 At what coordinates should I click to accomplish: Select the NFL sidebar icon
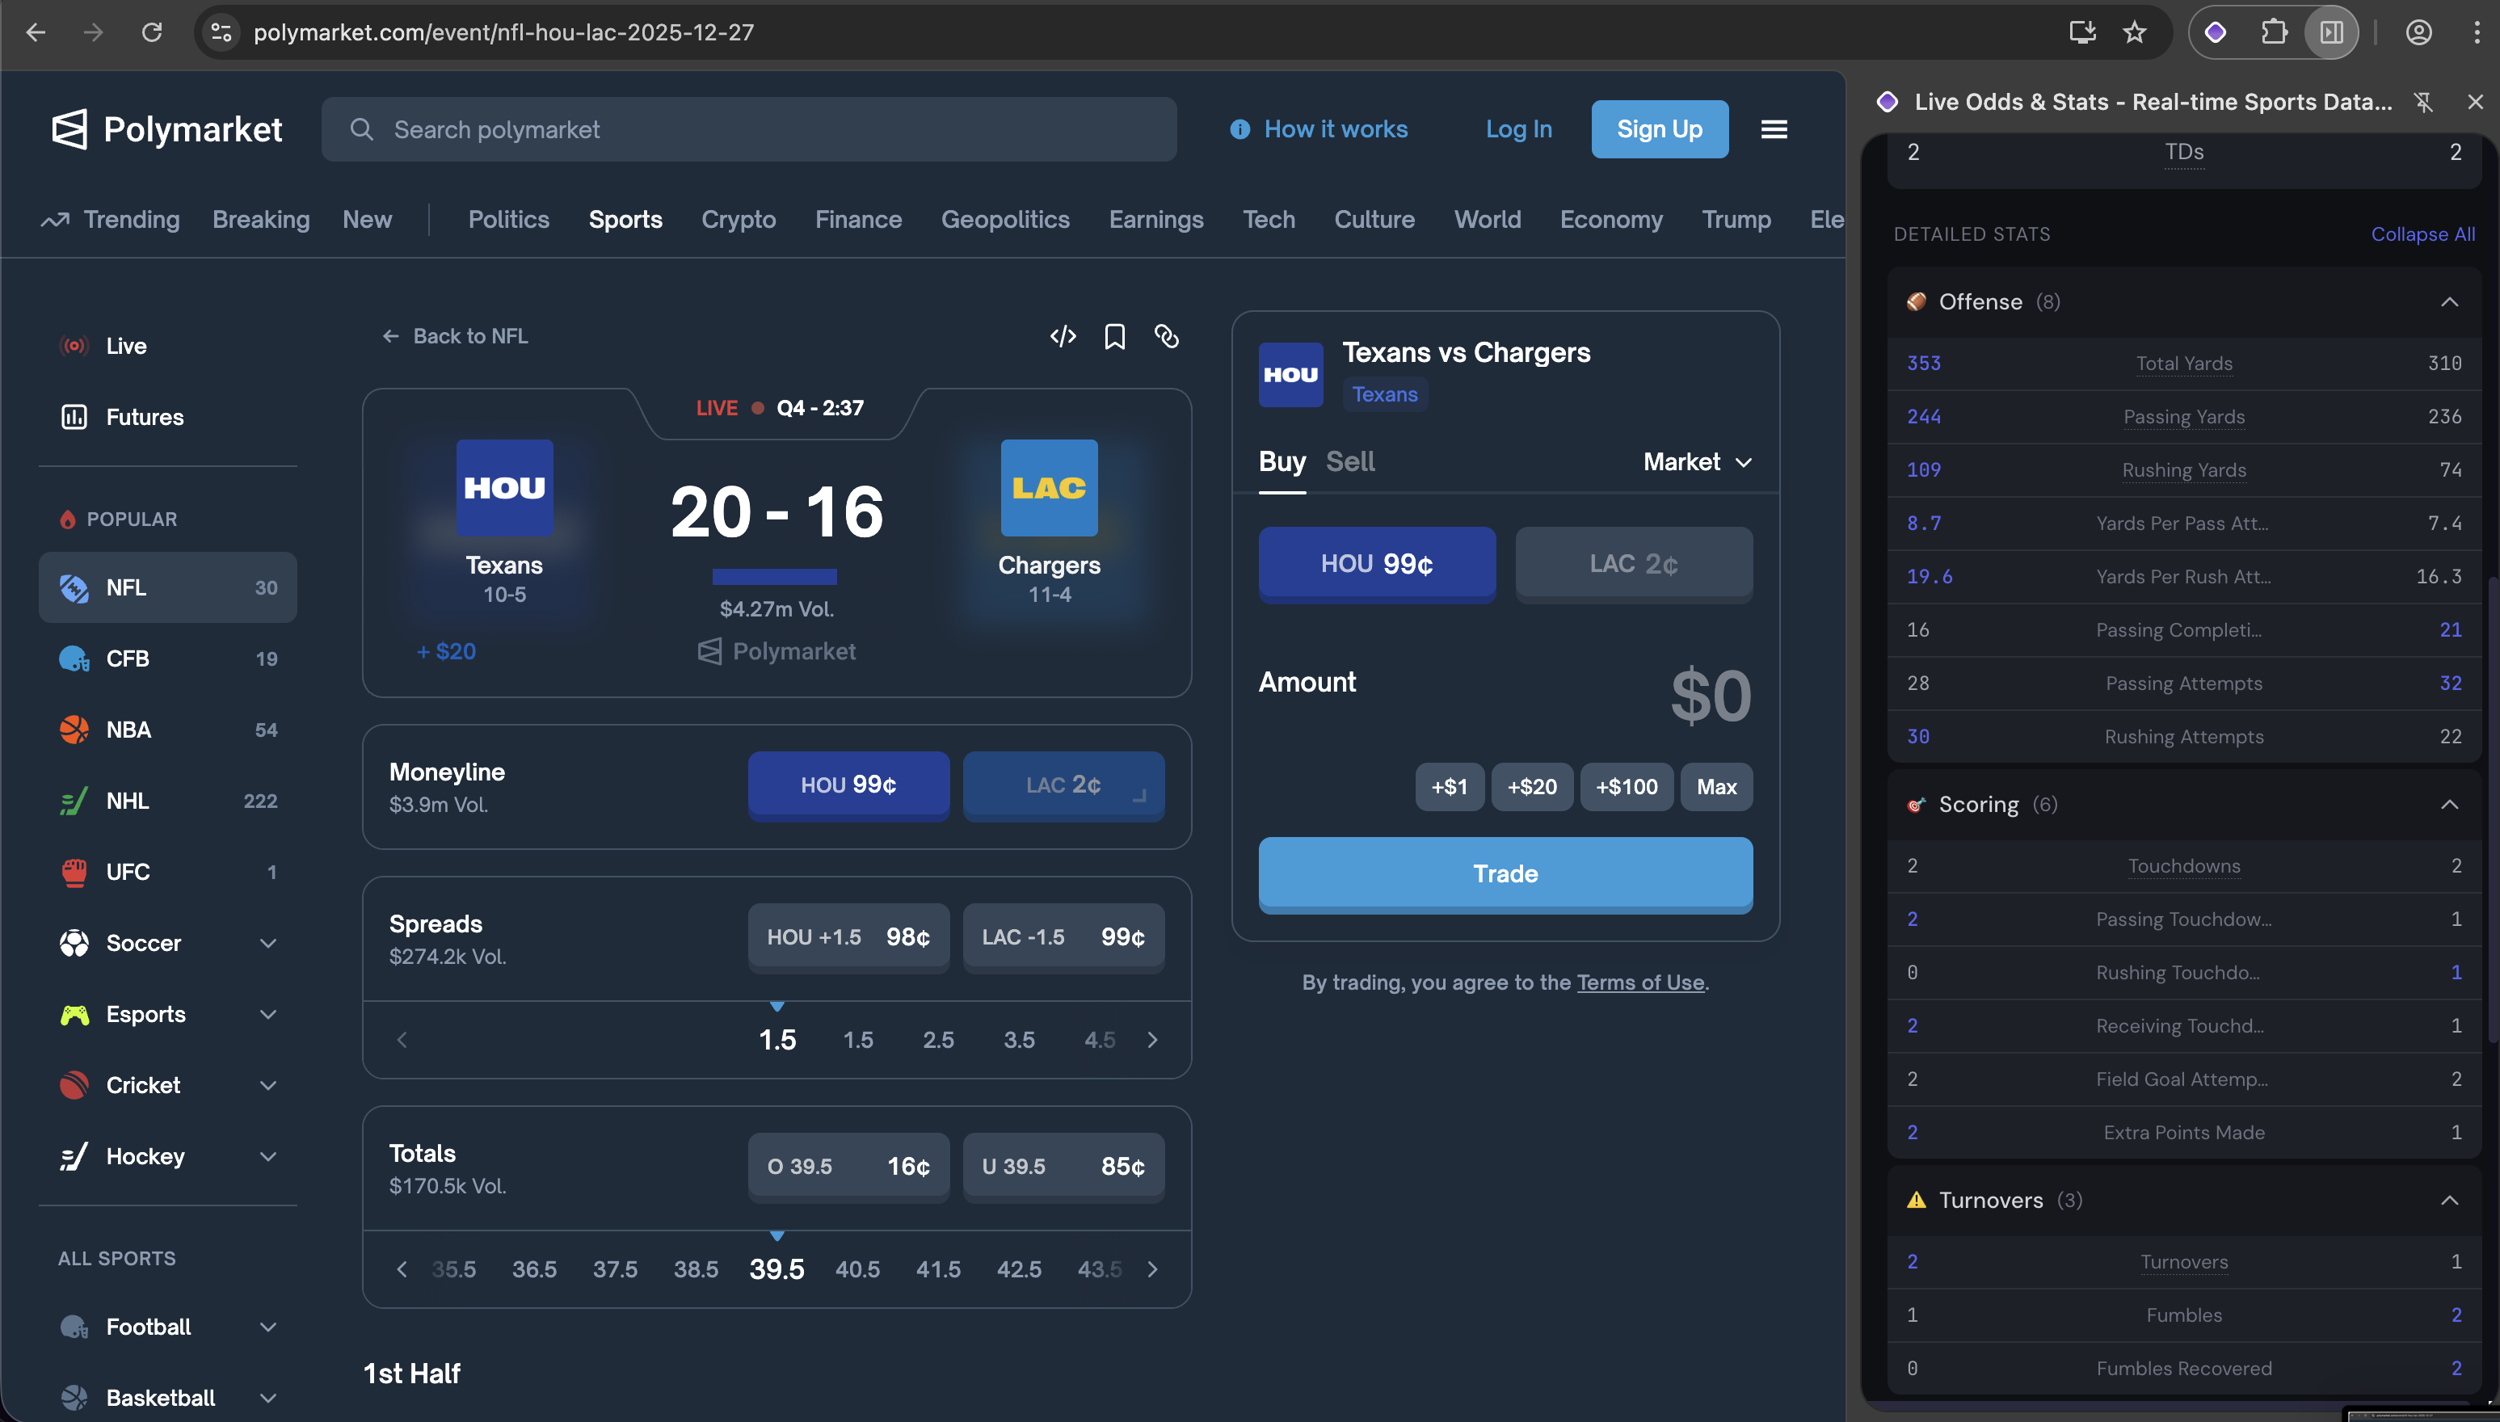(x=74, y=587)
